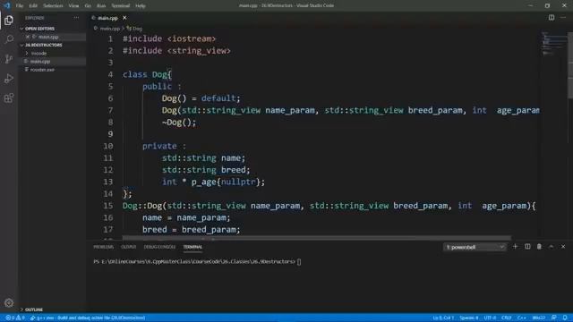The image size is (573, 322).
Task: Open main.cpp in the Open Editors list
Action: 48,37
